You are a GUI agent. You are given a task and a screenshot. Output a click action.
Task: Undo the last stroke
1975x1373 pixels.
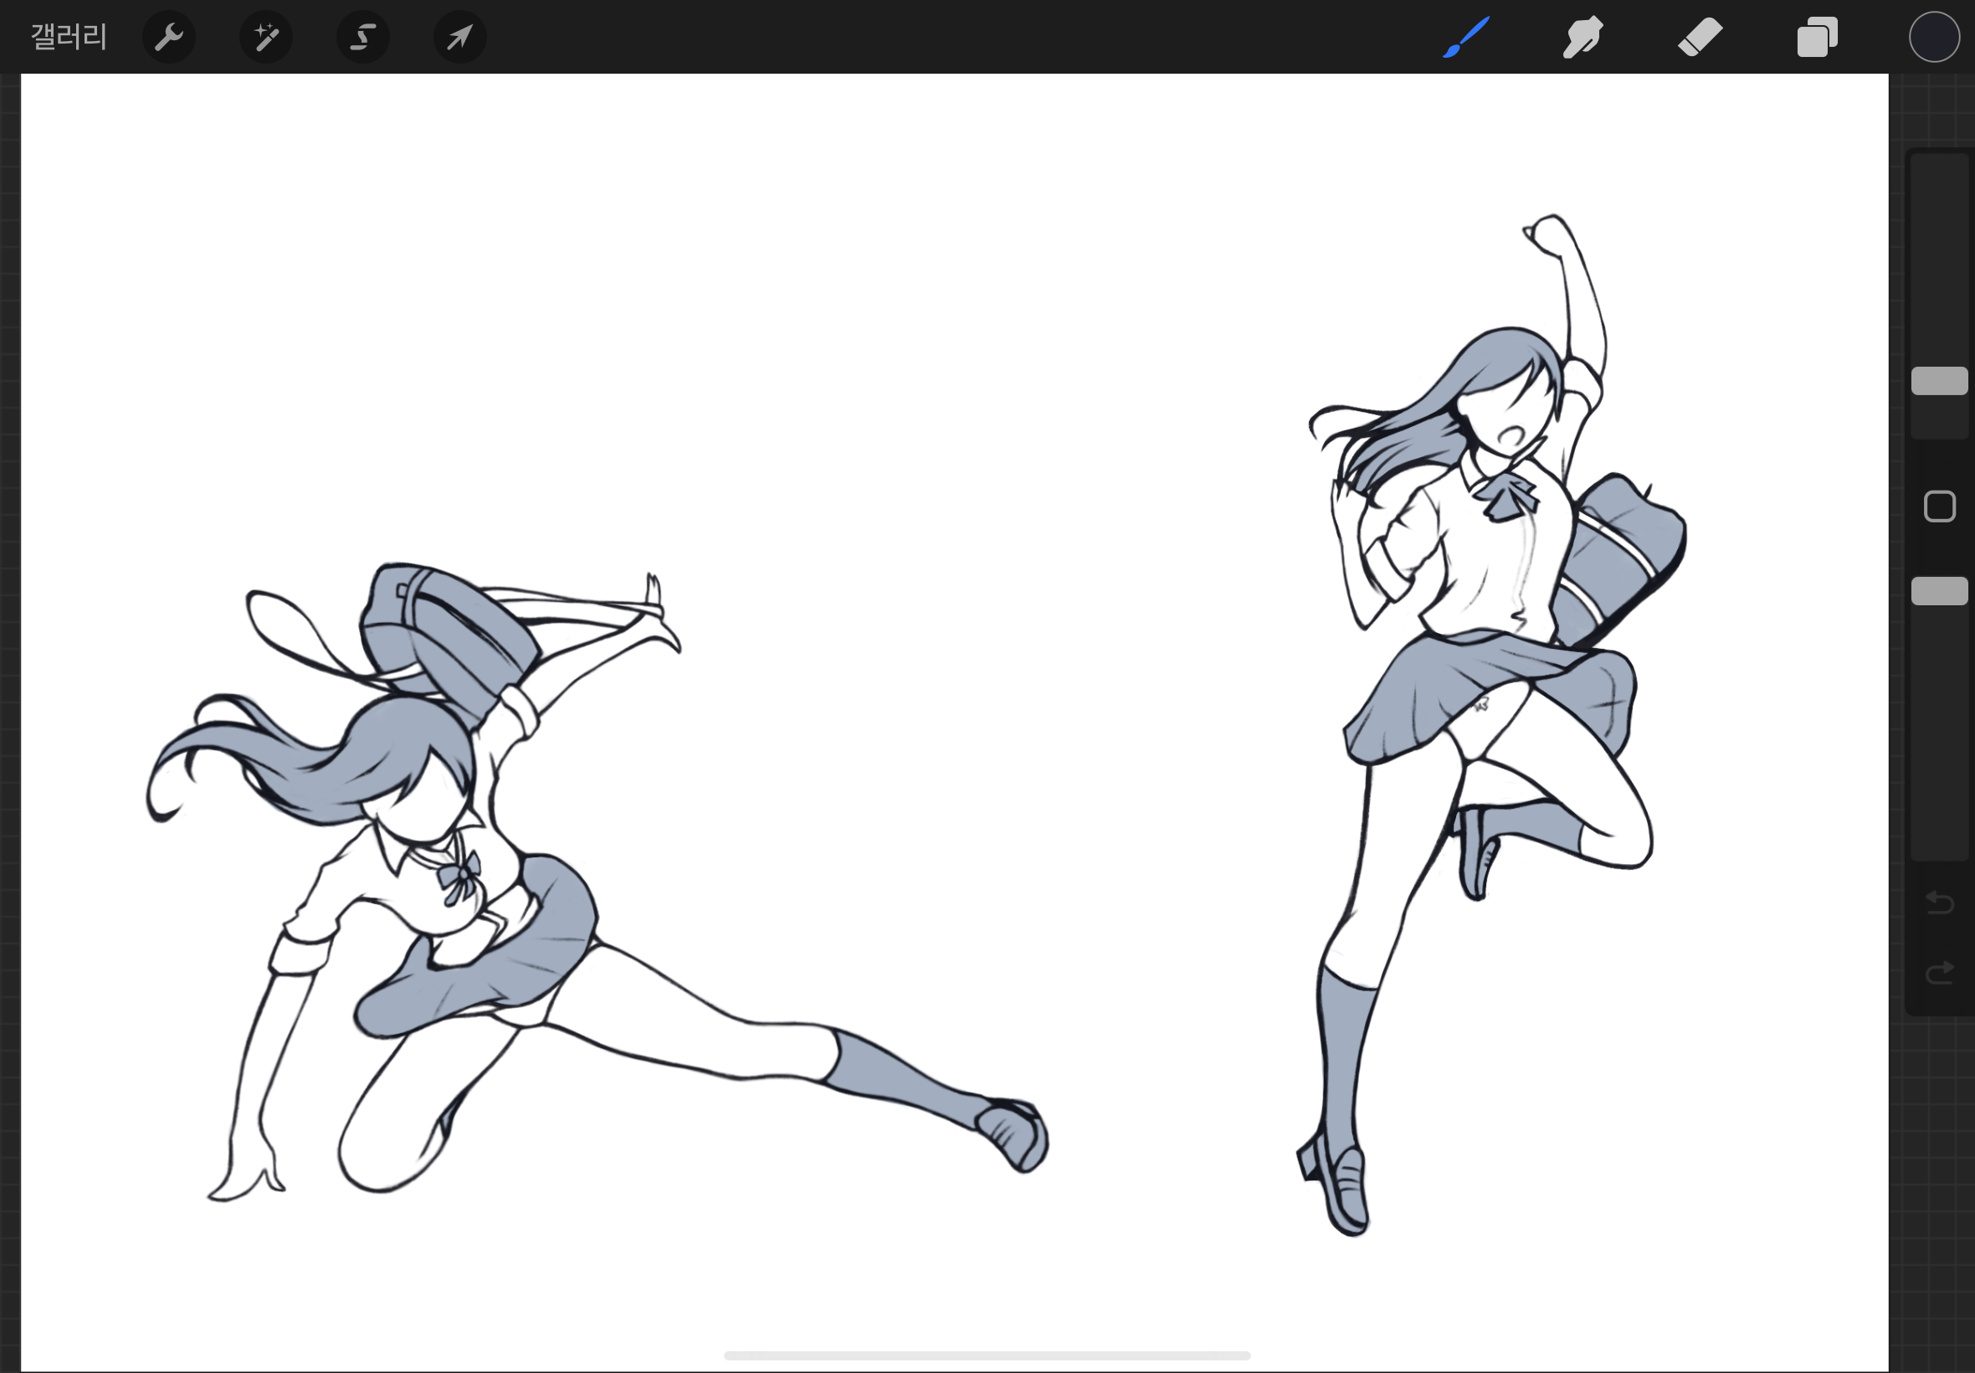(x=1939, y=902)
